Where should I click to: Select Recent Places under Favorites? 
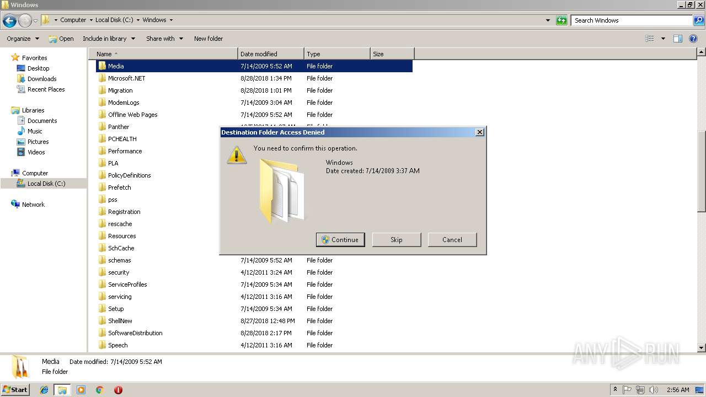[46, 89]
